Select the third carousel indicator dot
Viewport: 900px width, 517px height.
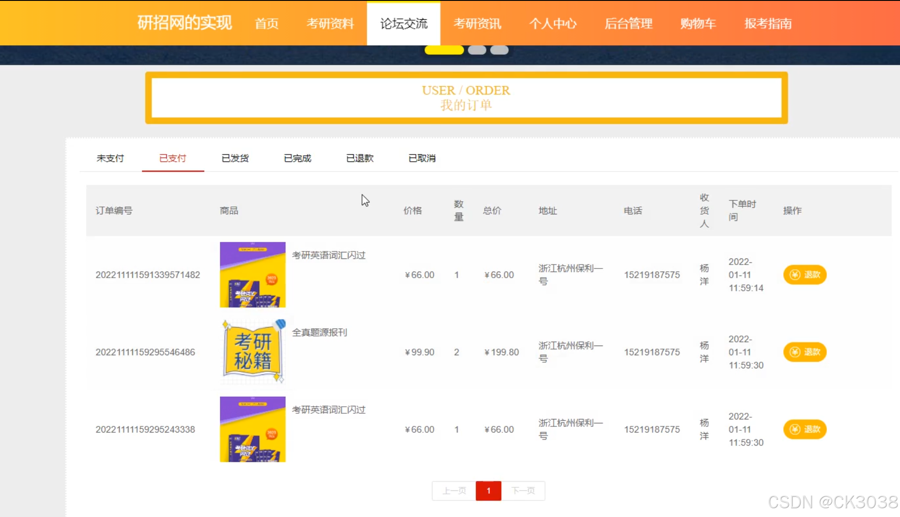pyautogui.click(x=499, y=50)
